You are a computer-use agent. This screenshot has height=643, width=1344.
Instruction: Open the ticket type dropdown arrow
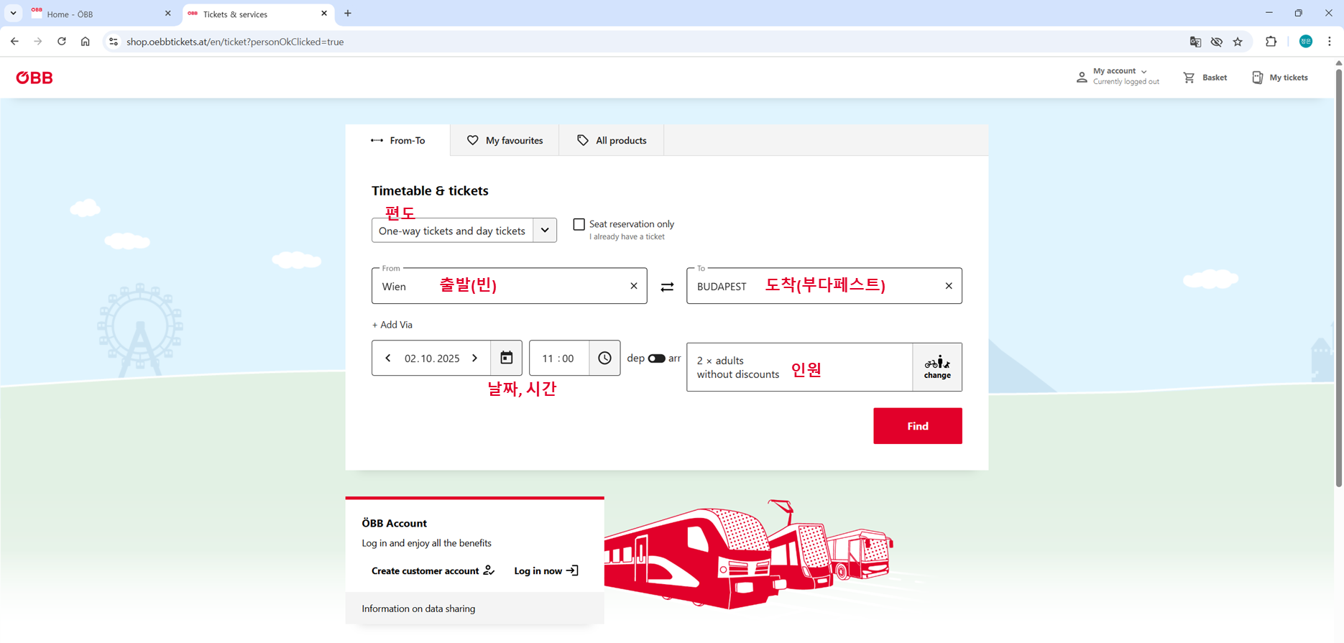545,231
